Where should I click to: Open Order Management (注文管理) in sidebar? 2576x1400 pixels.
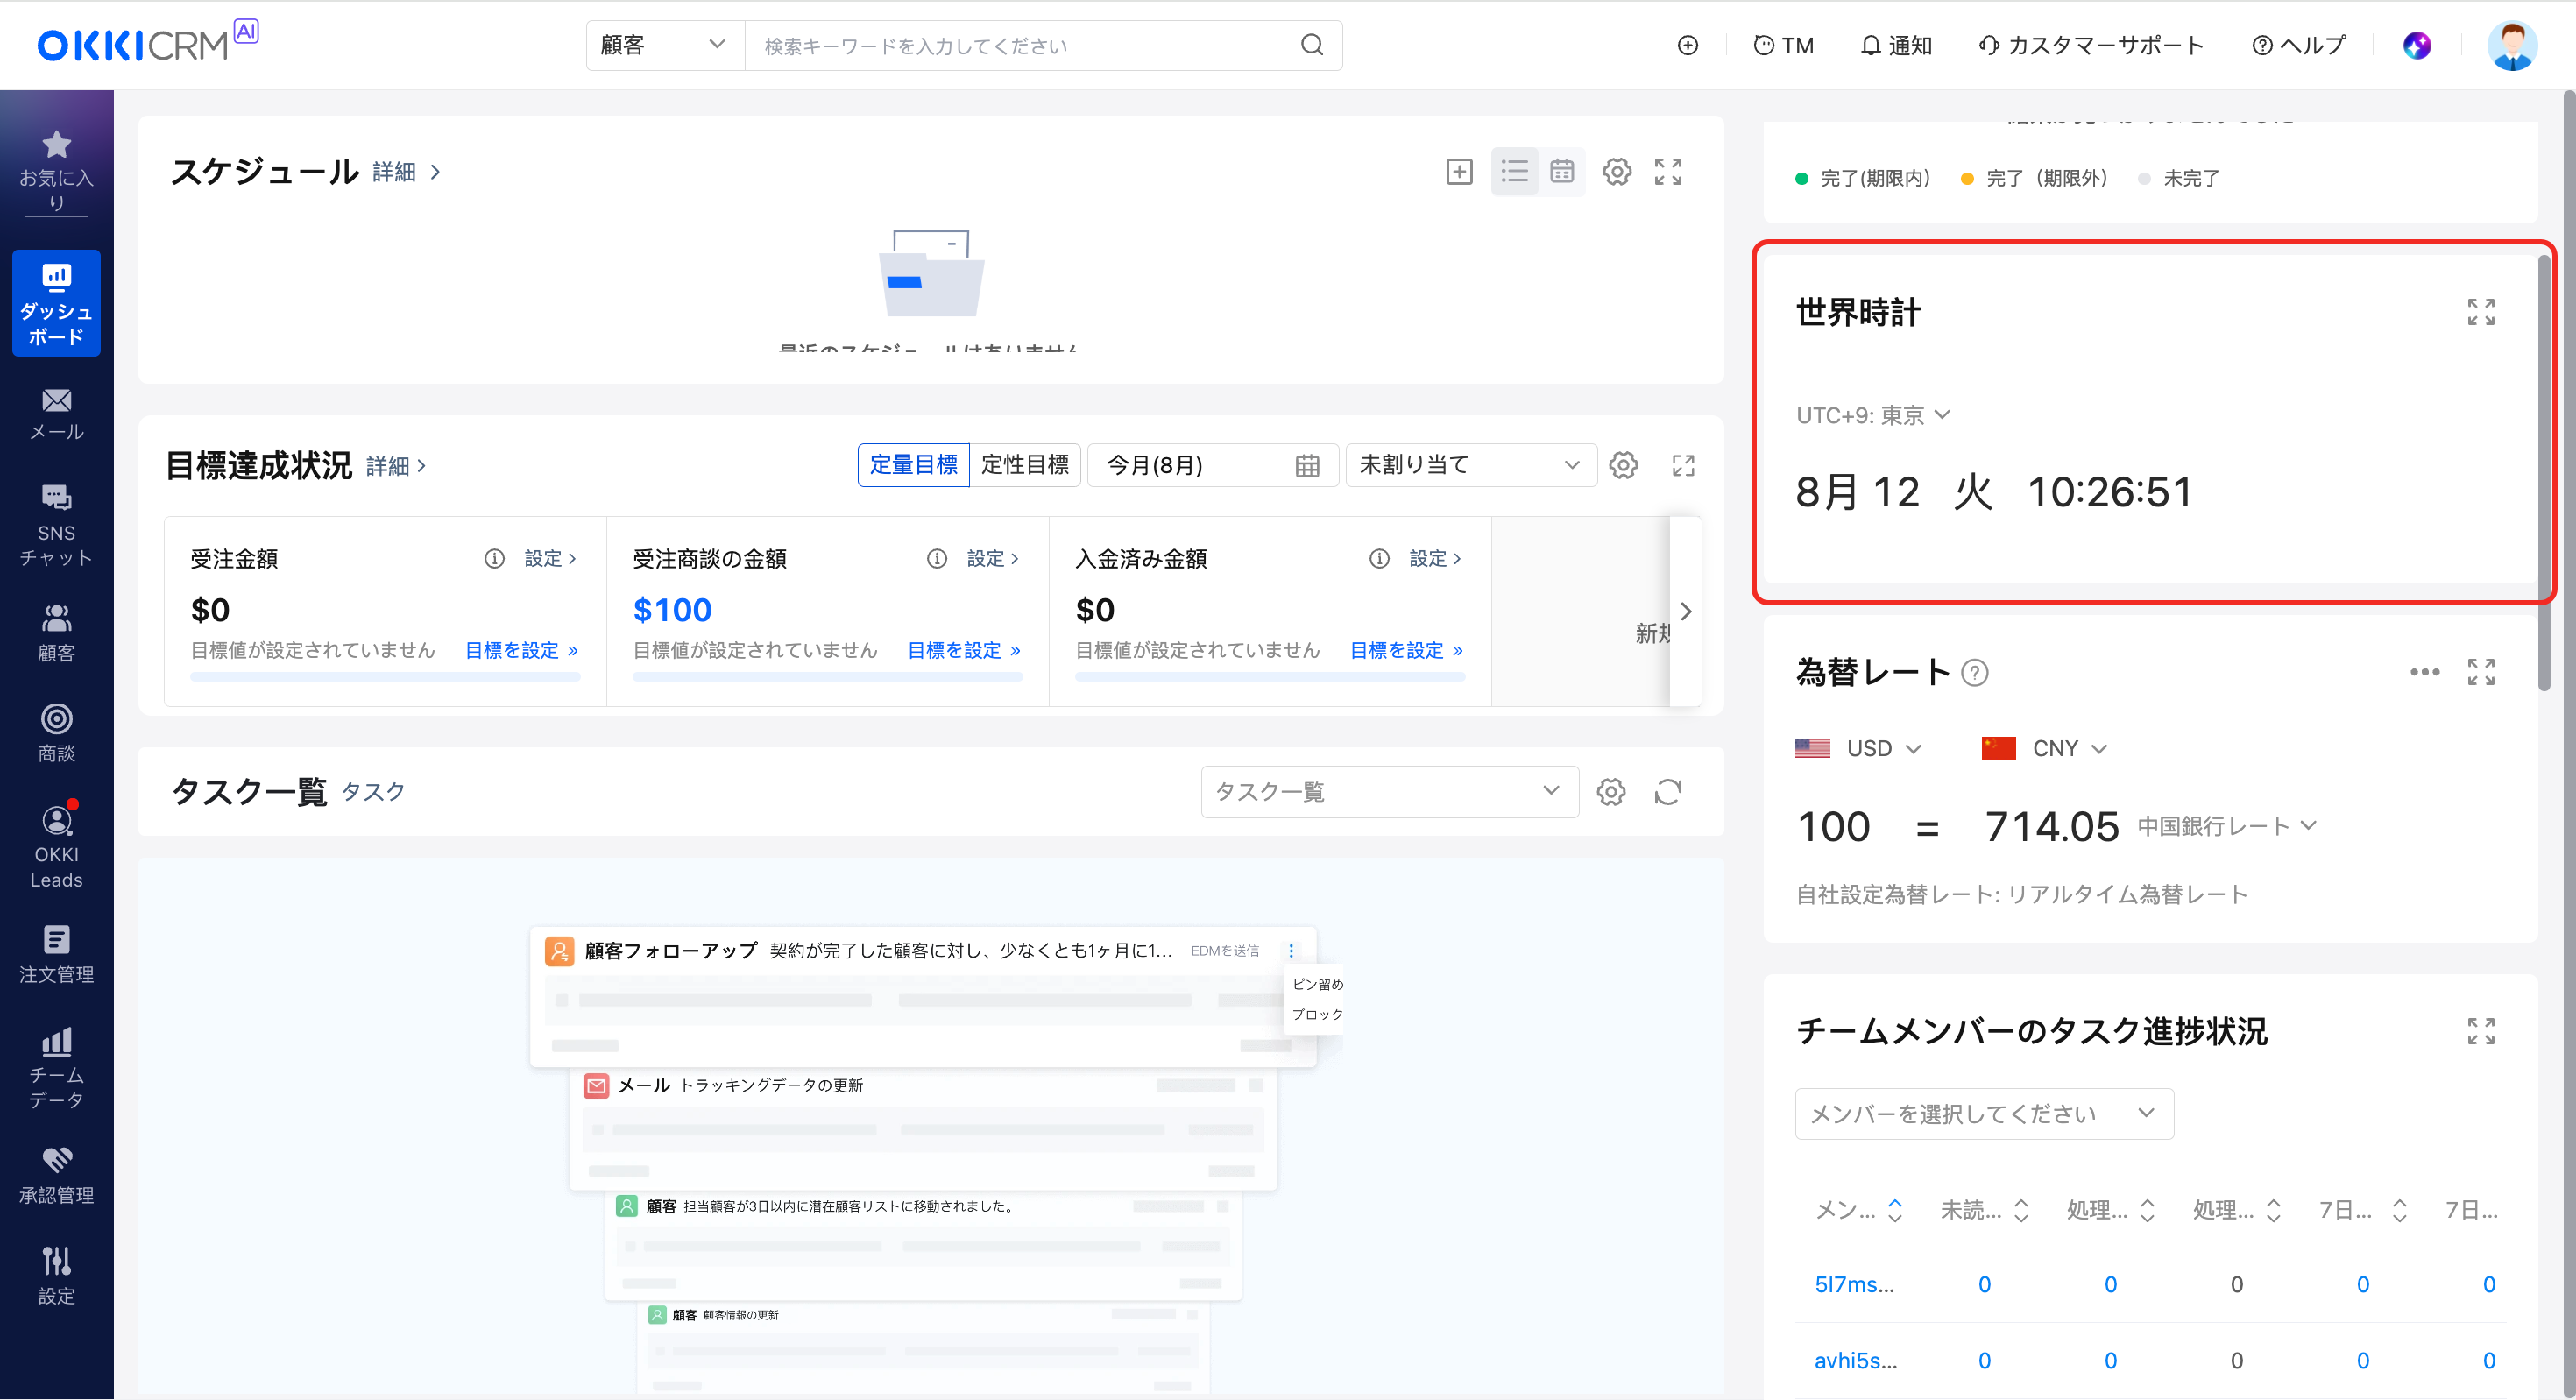point(56,955)
